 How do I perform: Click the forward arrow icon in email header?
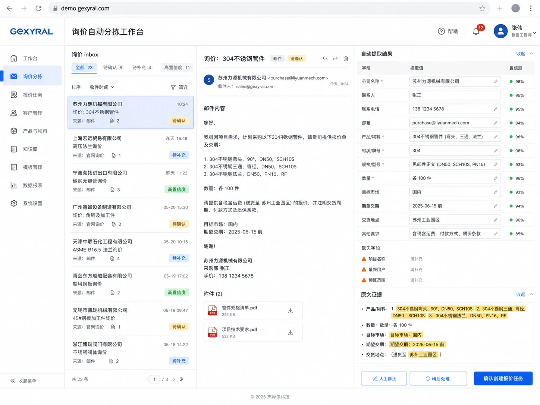[335, 59]
